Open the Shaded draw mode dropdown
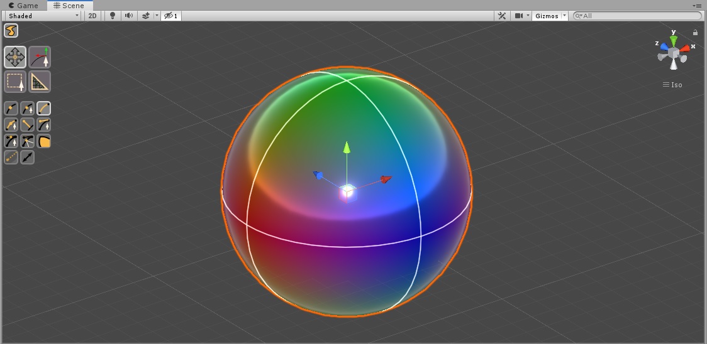This screenshot has height=344, width=707. (44, 16)
